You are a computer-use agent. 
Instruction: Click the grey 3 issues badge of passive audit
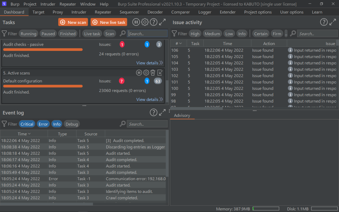159,44
